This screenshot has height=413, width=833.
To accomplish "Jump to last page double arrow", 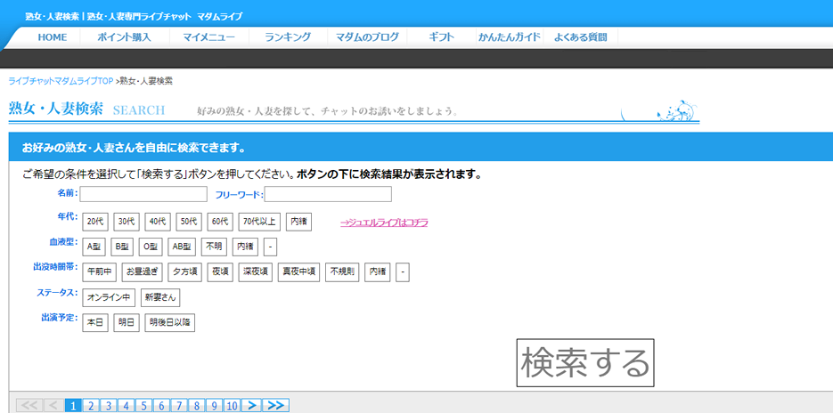I will tap(276, 406).
